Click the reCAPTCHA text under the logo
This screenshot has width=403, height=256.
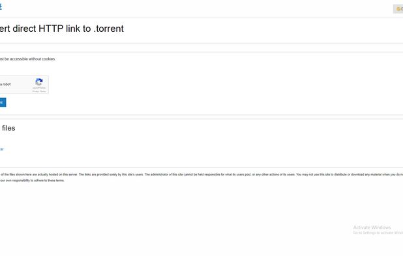39,88
